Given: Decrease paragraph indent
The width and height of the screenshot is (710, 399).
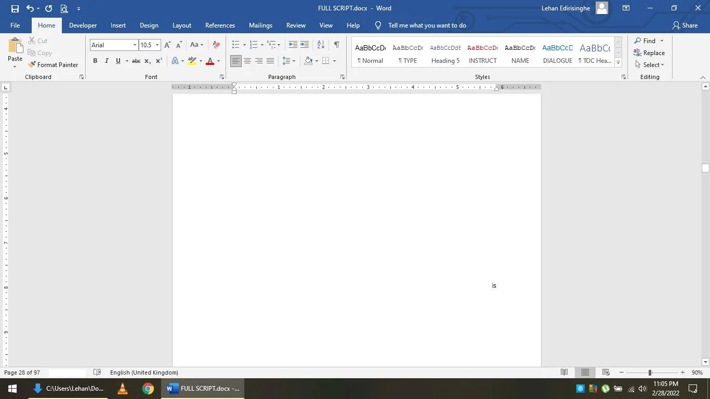Looking at the screenshot, I should click(293, 45).
